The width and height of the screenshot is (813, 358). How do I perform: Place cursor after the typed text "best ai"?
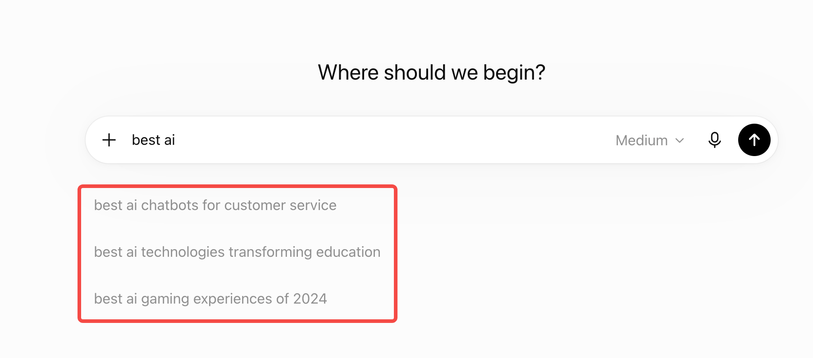point(176,140)
